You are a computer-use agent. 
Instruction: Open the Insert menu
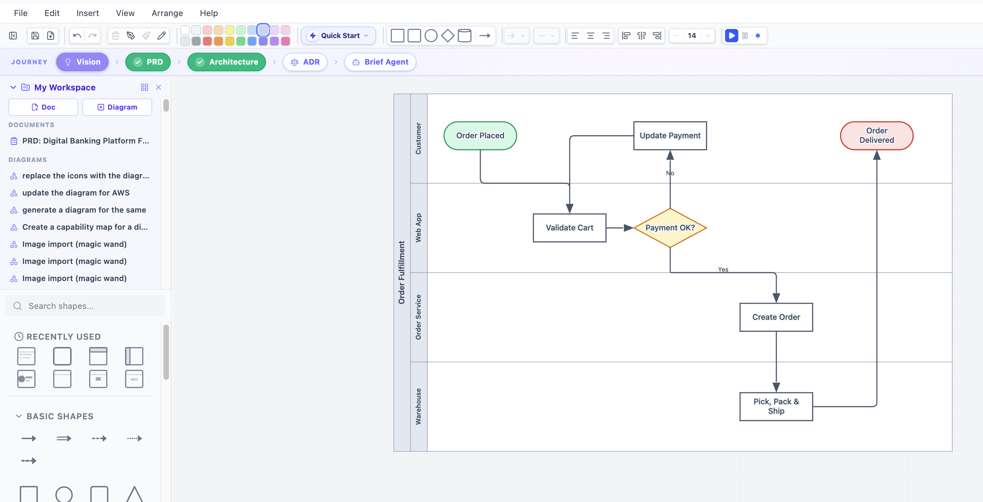click(x=87, y=13)
